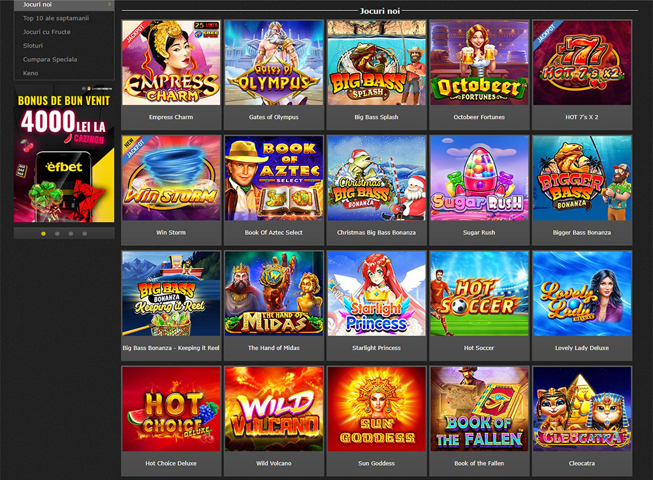
Task: Select the first carousel dot under banner
Action: pos(43,233)
